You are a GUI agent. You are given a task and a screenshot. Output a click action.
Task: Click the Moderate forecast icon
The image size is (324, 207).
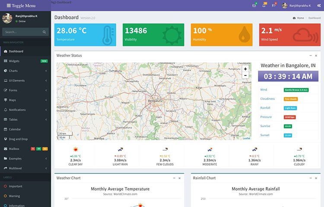210,149
